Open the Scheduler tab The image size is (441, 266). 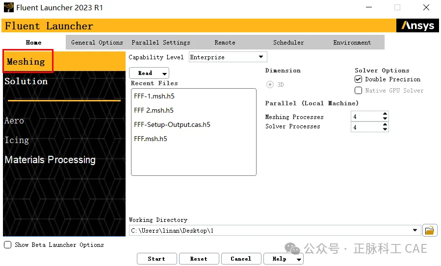[288, 43]
